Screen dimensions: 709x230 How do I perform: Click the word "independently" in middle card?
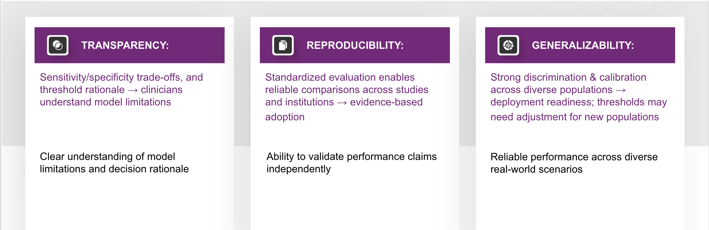[x=298, y=169]
